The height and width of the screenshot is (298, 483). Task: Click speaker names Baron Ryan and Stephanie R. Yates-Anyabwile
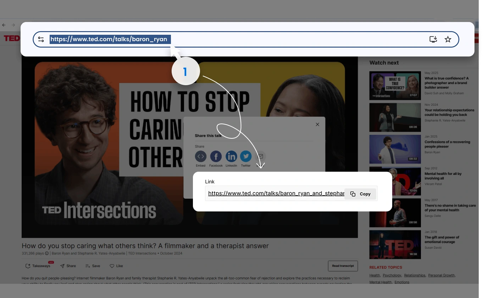pyautogui.click(x=88, y=253)
